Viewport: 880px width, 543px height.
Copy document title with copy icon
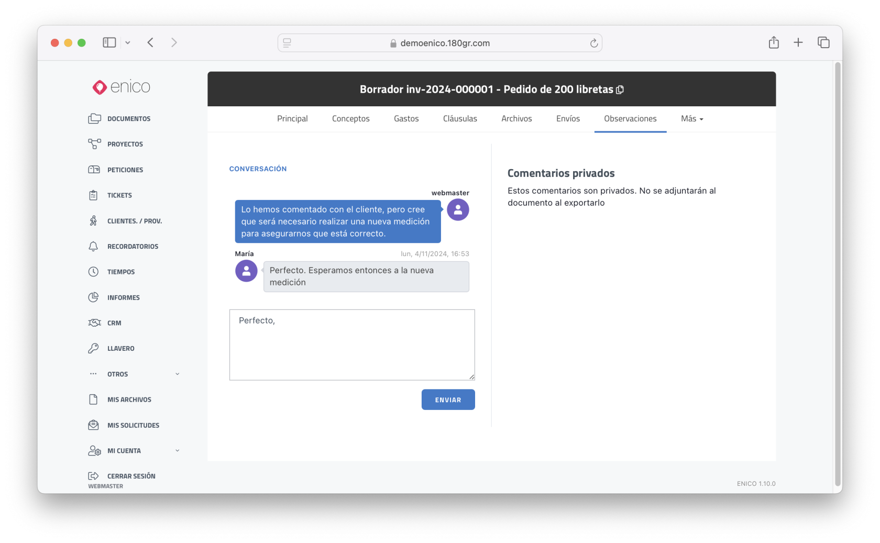(620, 90)
